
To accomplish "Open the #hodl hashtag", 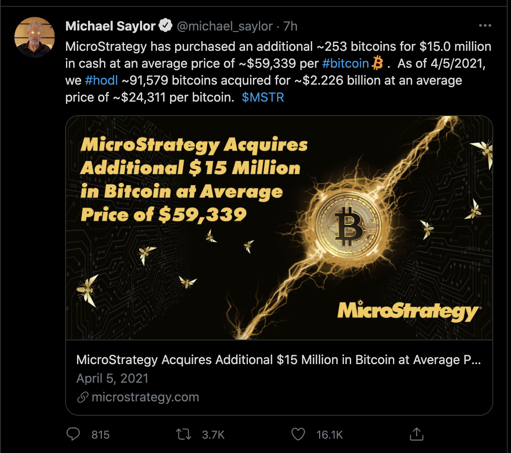I will click(101, 80).
